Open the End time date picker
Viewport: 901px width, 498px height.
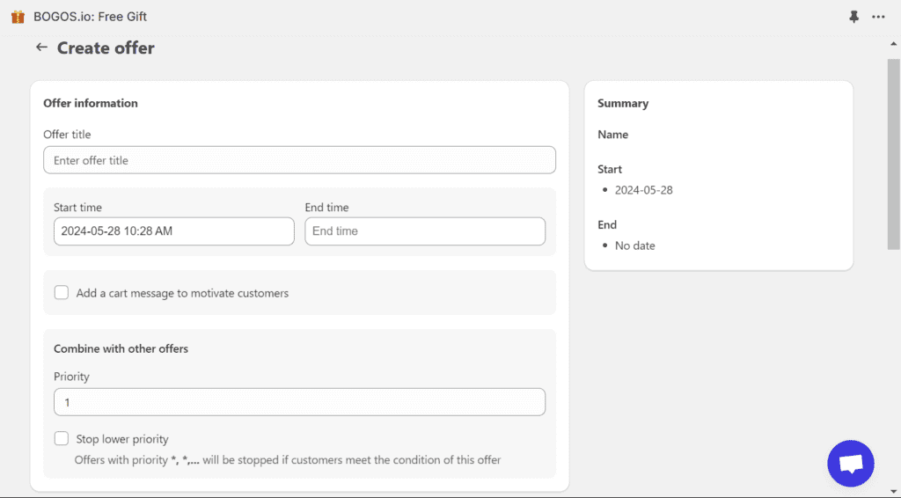tap(425, 231)
